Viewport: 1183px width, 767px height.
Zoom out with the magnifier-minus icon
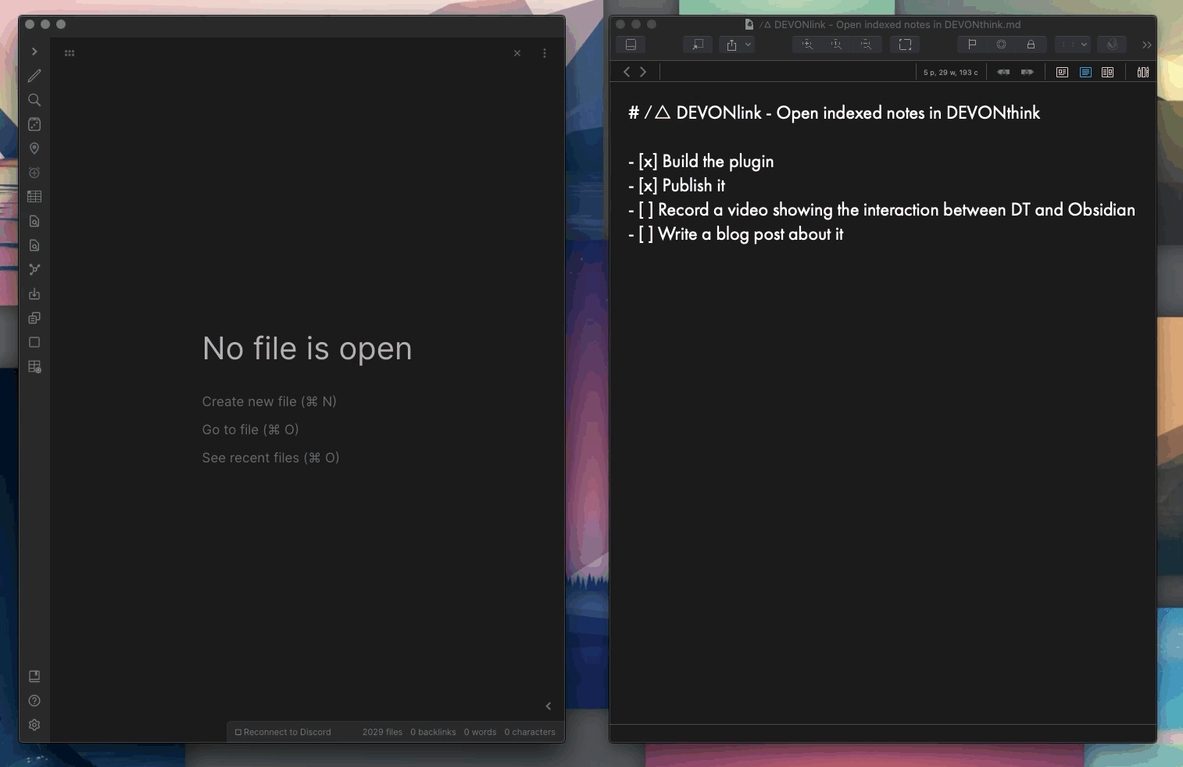(867, 45)
